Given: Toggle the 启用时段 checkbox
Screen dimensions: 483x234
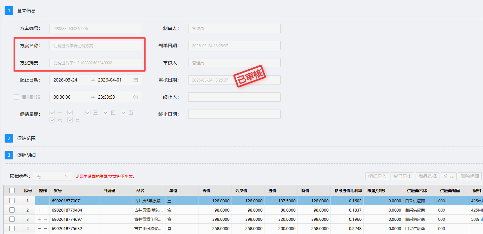Looking at the screenshot, I should (17, 97).
